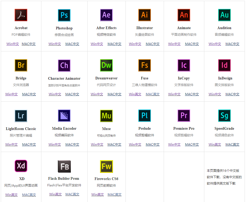Click the Dreamweaver Dw icon
Image resolution: width=247 pixels, height=202 pixels.
106,65
